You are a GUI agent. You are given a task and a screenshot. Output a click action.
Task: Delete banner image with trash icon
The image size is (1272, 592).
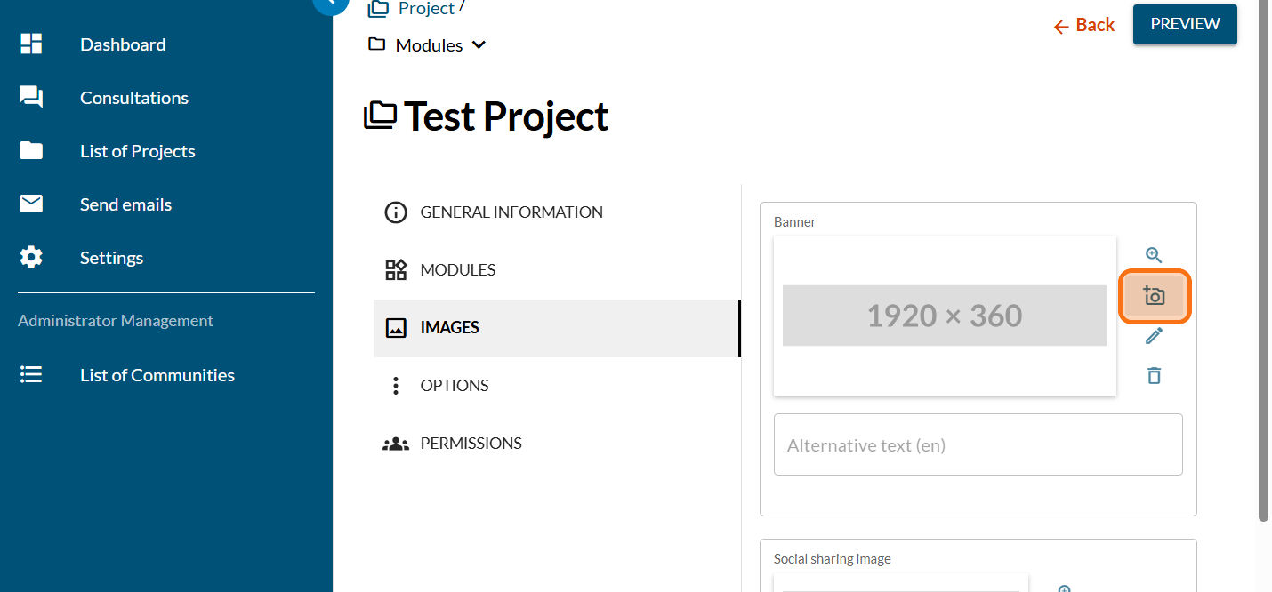click(1154, 375)
